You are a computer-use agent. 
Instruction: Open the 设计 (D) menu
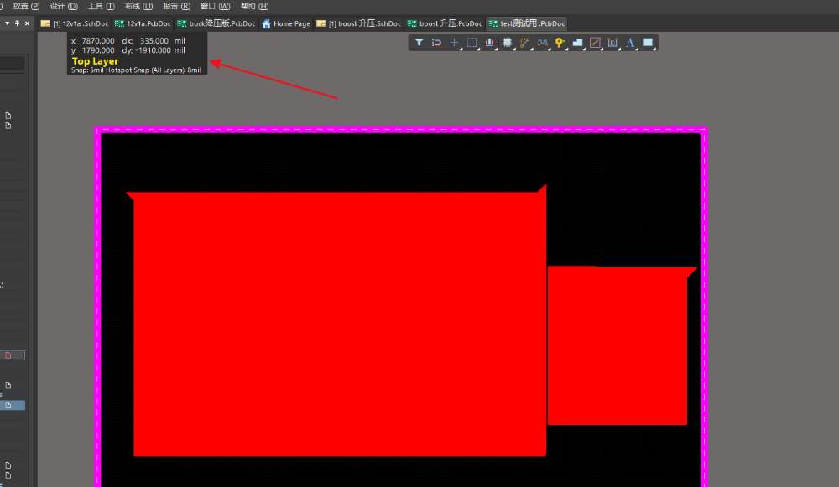coord(64,7)
